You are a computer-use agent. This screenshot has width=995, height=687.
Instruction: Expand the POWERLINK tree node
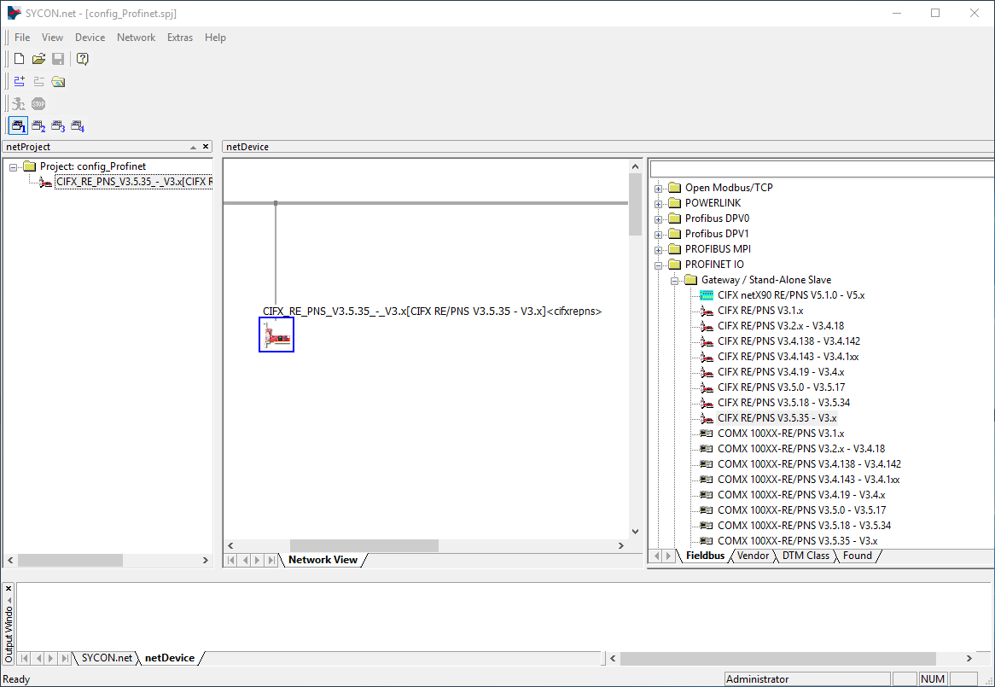coord(659,203)
